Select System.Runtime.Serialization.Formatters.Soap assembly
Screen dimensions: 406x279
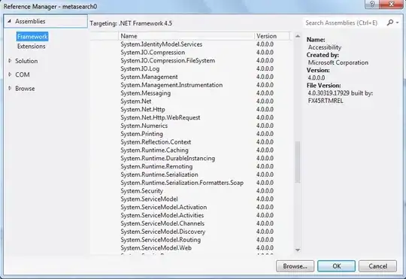(x=192, y=183)
